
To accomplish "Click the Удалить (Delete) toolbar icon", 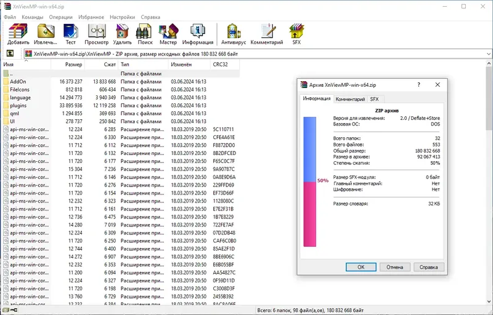I will [122, 34].
